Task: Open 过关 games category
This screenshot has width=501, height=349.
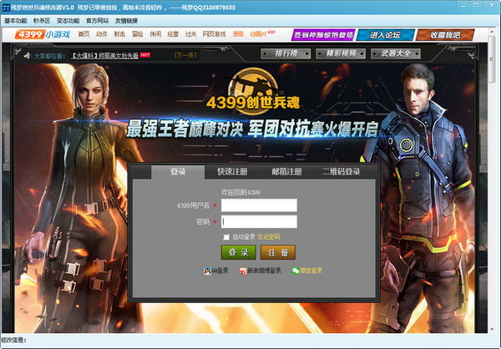Action: point(190,34)
